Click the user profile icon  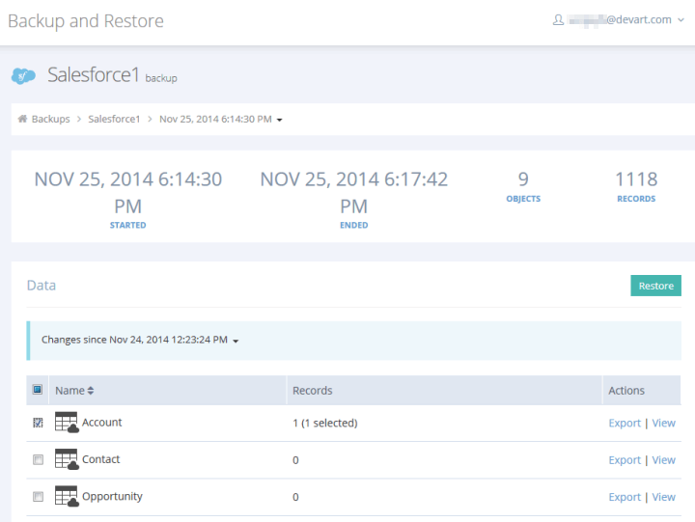[558, 20]
